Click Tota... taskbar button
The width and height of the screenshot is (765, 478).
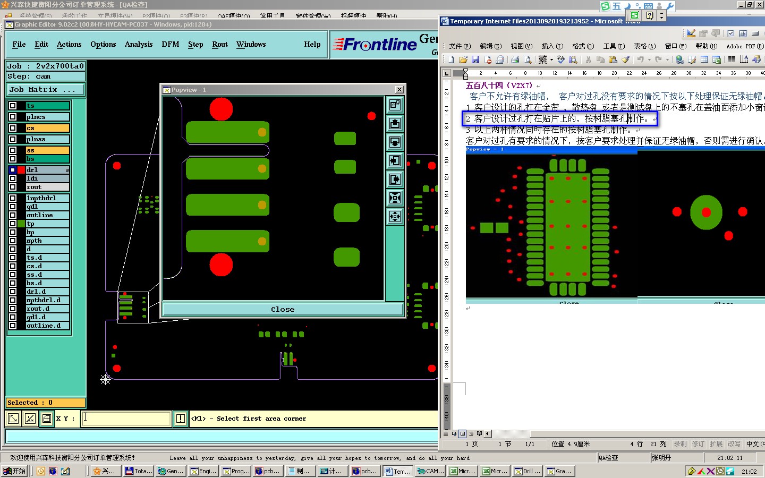pos(139,471)
